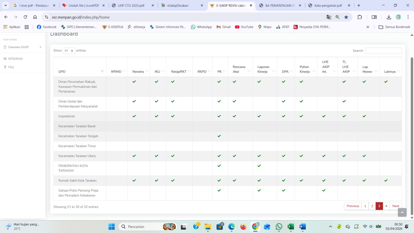Open the Extensions puzzle icon
The image size is (414, 233).
point(360,17)
